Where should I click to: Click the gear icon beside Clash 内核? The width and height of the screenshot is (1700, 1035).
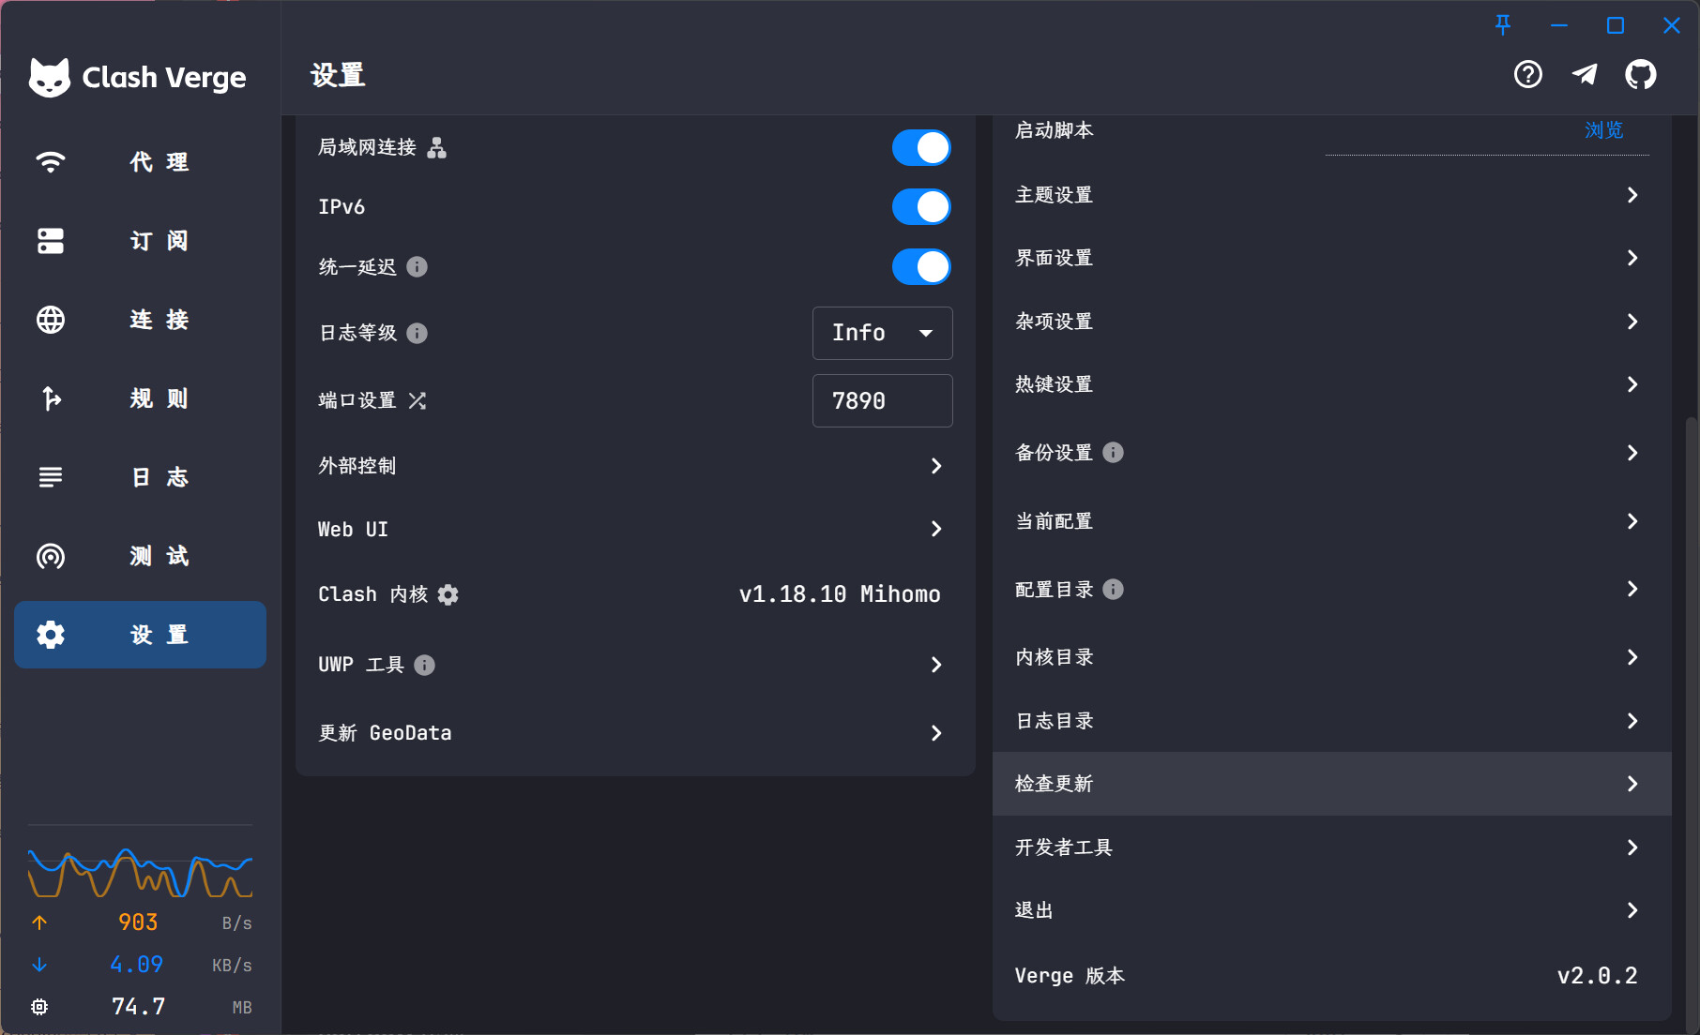coord(448,595)
